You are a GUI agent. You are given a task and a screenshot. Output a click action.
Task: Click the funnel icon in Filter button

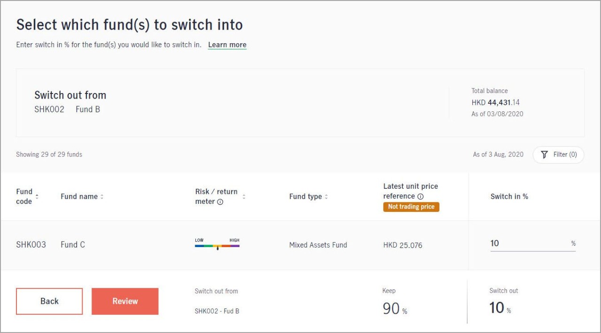point(544,155)
